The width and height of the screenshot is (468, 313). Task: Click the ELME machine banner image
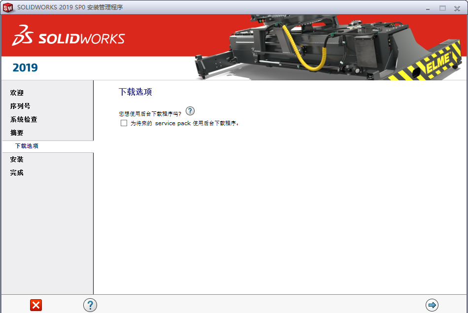[x=328, y=47]
